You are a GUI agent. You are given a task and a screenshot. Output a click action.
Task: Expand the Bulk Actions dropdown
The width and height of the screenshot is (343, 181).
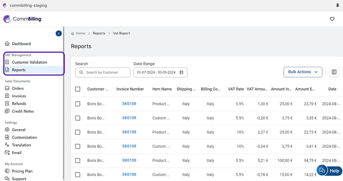point(303,72)
